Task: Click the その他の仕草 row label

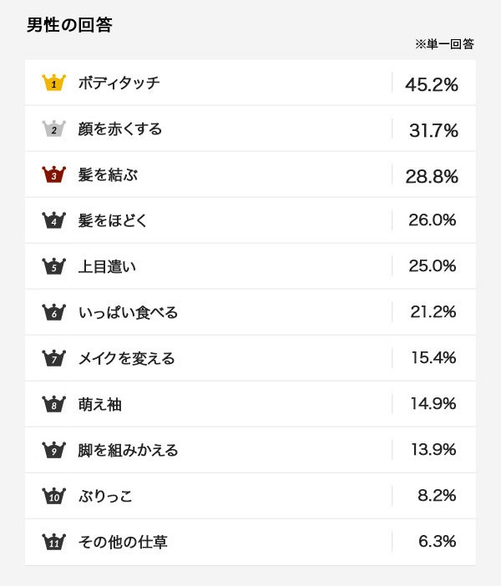Action: tap(123, 542)
